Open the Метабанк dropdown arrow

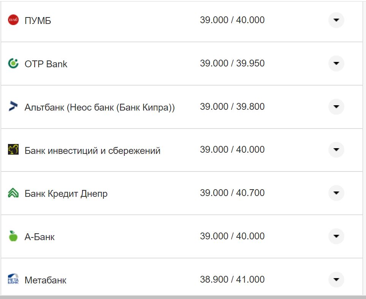(336, 279)
